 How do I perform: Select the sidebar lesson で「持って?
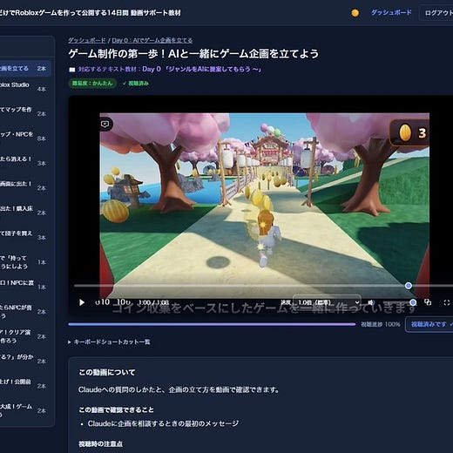tap(24, 262)
